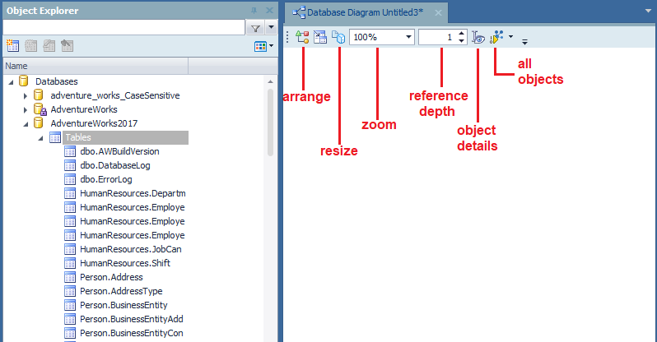The height and width of the screenshot is (342, 657).
Task: Open the zoom percentage dropdown
Action: pyautogui.click(x=408, y=37)
